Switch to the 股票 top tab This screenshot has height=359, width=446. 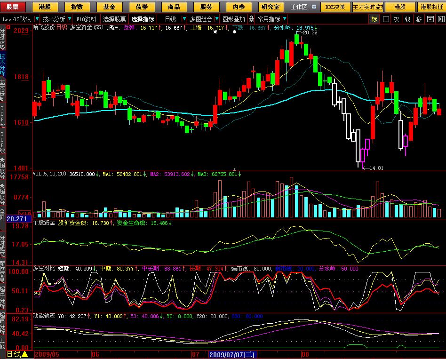click(x=13, y=7)
